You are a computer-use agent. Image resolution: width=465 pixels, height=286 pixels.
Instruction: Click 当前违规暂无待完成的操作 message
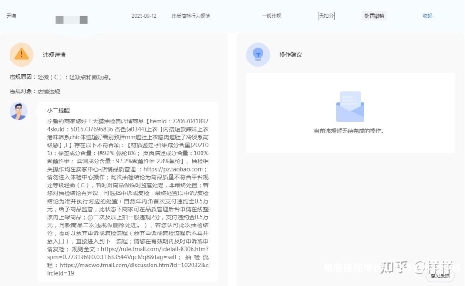(x=349, y=131)
